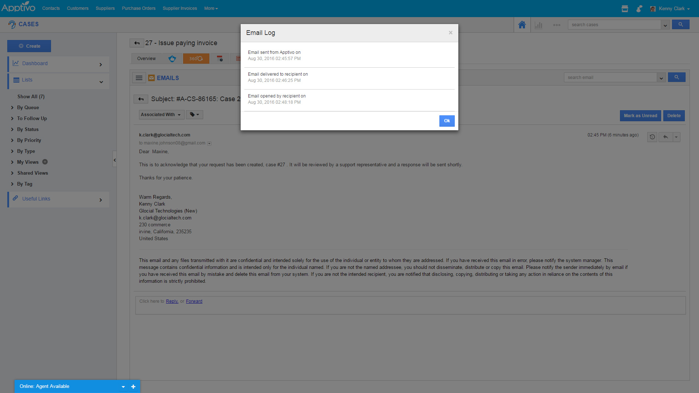Click the search email input field
Image resolution: width=699 pixels, height=393 pixels.
point(611,78)
